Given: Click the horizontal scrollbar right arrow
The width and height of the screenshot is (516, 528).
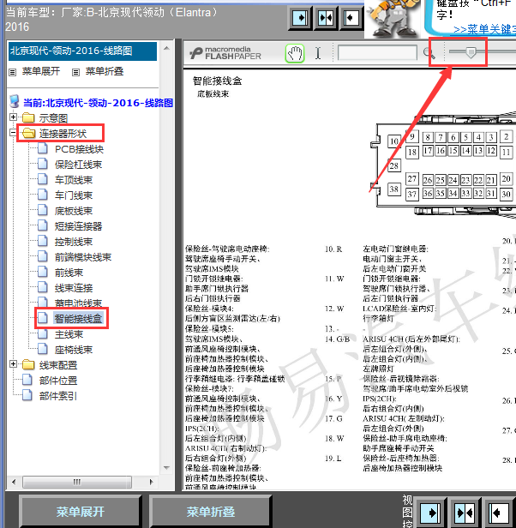Looking at the screenshot, I should pyautogui.click(x=151, y=482).
